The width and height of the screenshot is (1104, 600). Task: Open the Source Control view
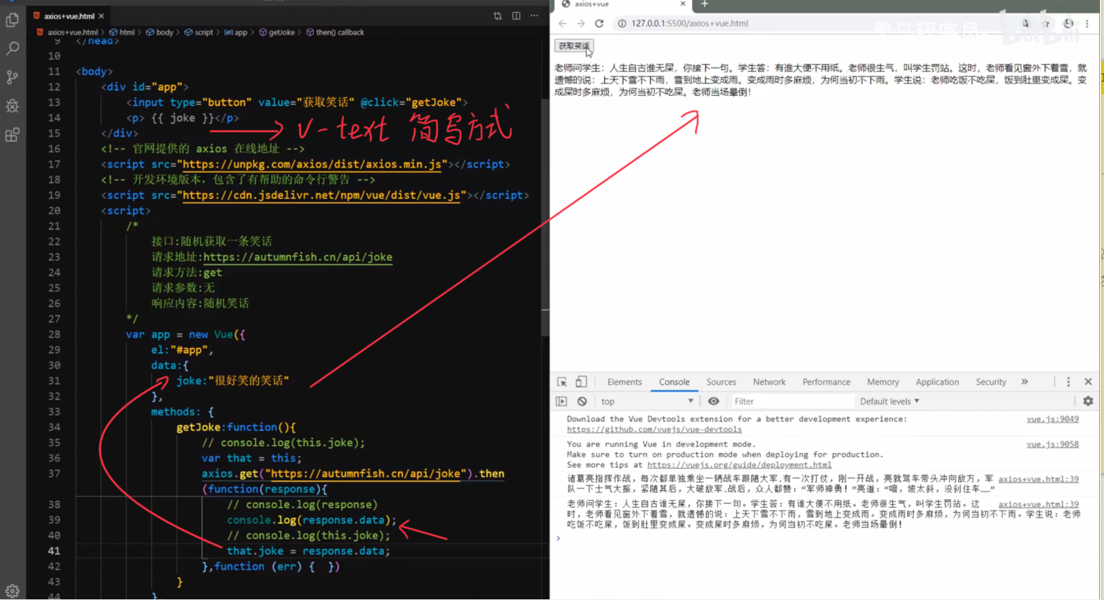(12, 78)
